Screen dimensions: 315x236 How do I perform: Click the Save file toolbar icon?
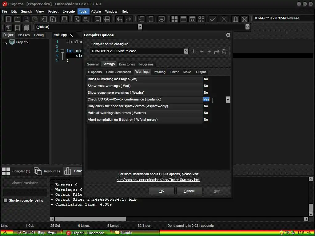(26, 19)
